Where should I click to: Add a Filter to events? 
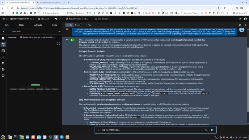89,25
